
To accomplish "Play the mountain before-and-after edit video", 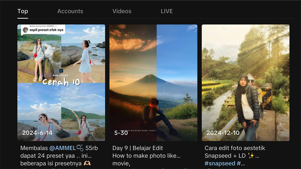I will (x=153, y=83).
